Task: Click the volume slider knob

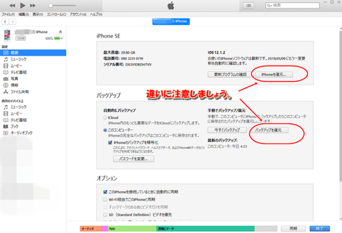Action: (51, 6)
